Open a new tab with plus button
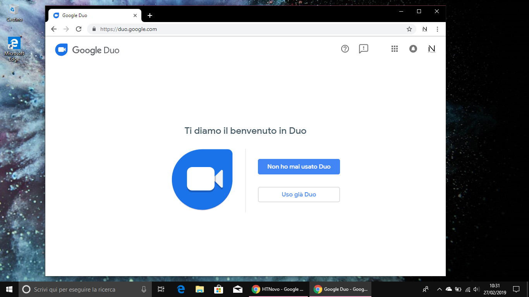Viewport: 529px width, 297px height. click(150, 15)
